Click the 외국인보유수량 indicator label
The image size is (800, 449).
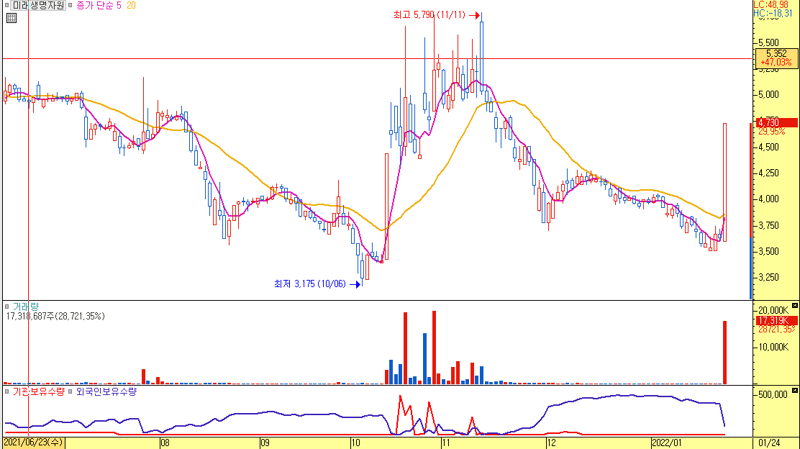106,392
